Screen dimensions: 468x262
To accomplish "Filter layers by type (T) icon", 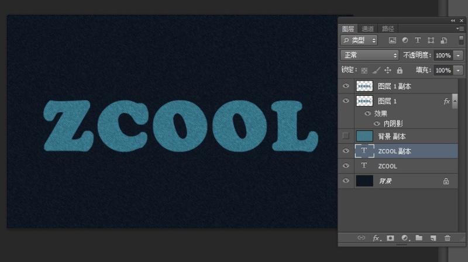I will [x=418, y=40].
